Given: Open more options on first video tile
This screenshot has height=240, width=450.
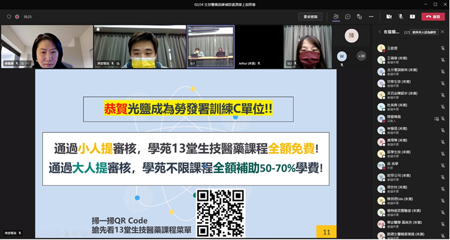Looking at the screenshot, I should point(27,63).
